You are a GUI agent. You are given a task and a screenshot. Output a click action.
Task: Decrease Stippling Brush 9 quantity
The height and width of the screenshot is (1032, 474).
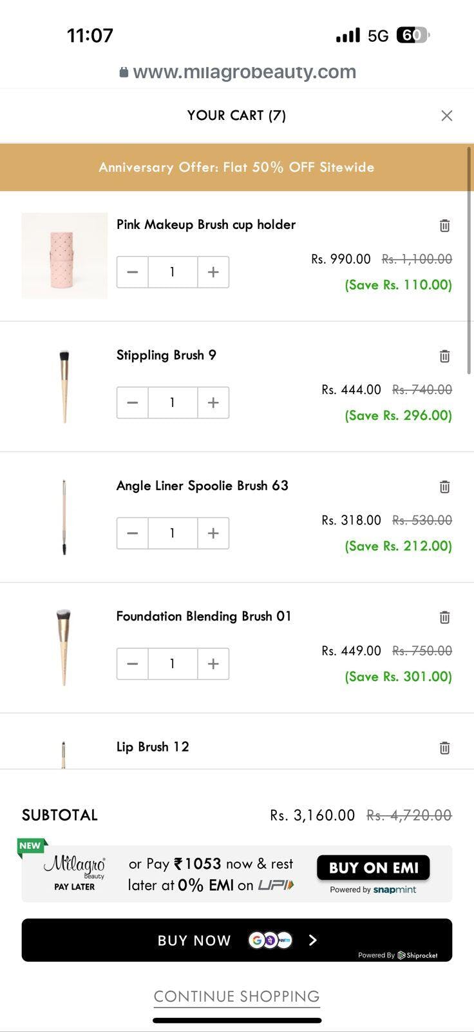[x=133, y=402]
